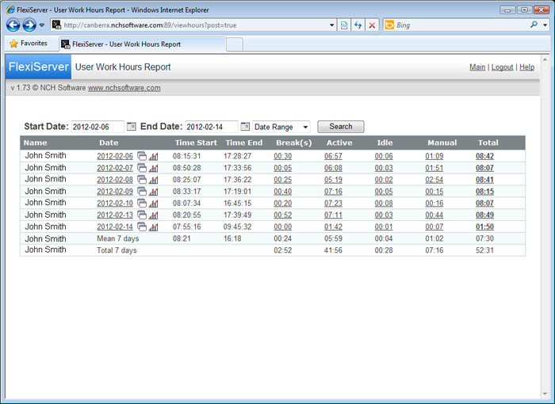
Task: Open screenshots icon for 2012-02-09 row
Action: click(x=142, y=192)
